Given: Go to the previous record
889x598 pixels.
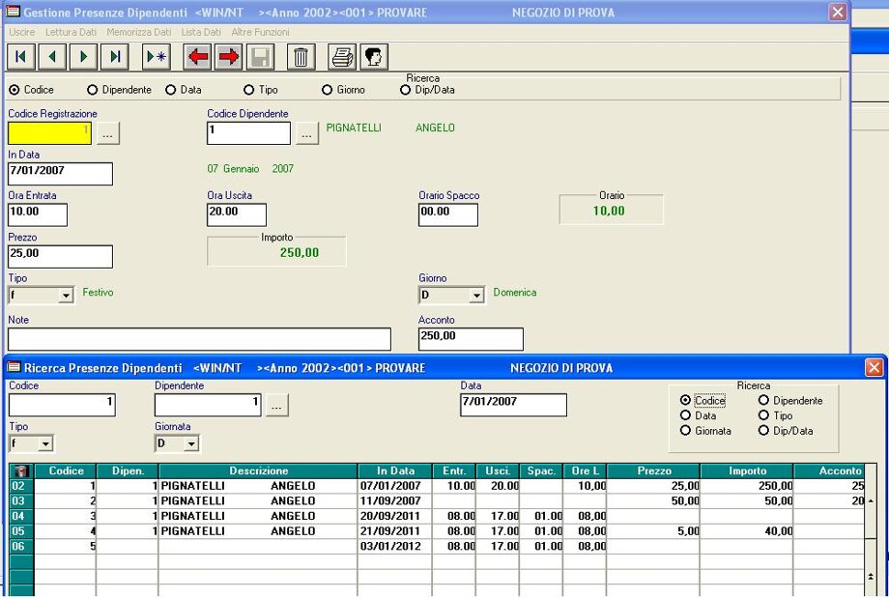Looking at the screenshot, I should (x=52, y=57).
